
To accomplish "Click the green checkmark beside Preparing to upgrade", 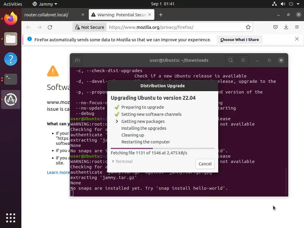I will pos(117,107).
